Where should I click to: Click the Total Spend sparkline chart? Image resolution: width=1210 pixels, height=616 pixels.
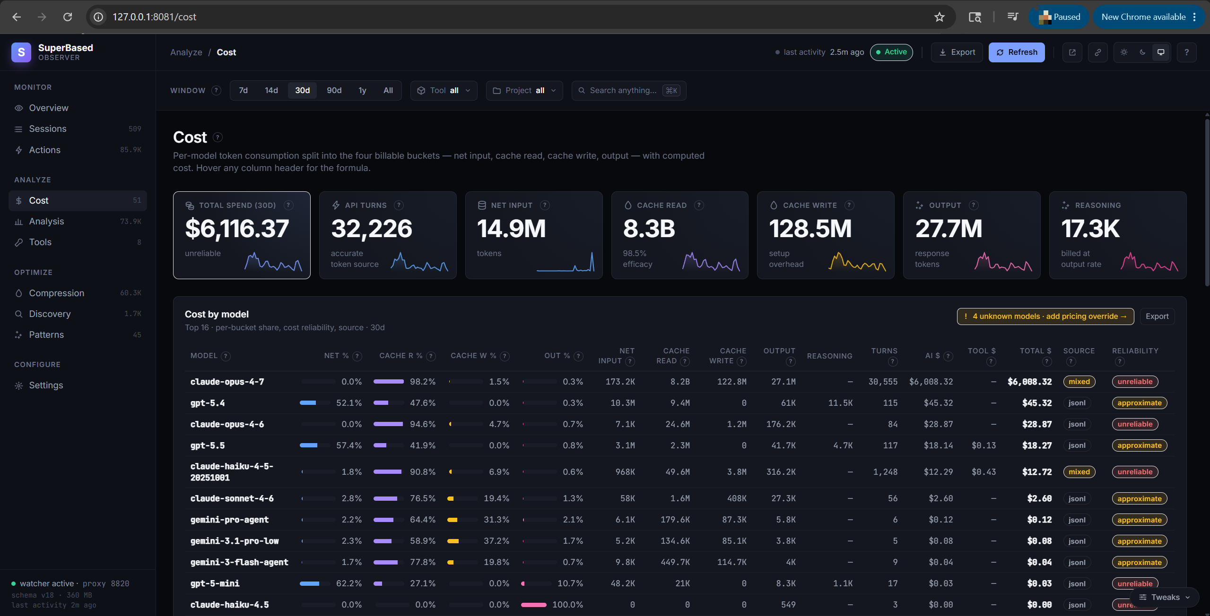tap(273, 261)
